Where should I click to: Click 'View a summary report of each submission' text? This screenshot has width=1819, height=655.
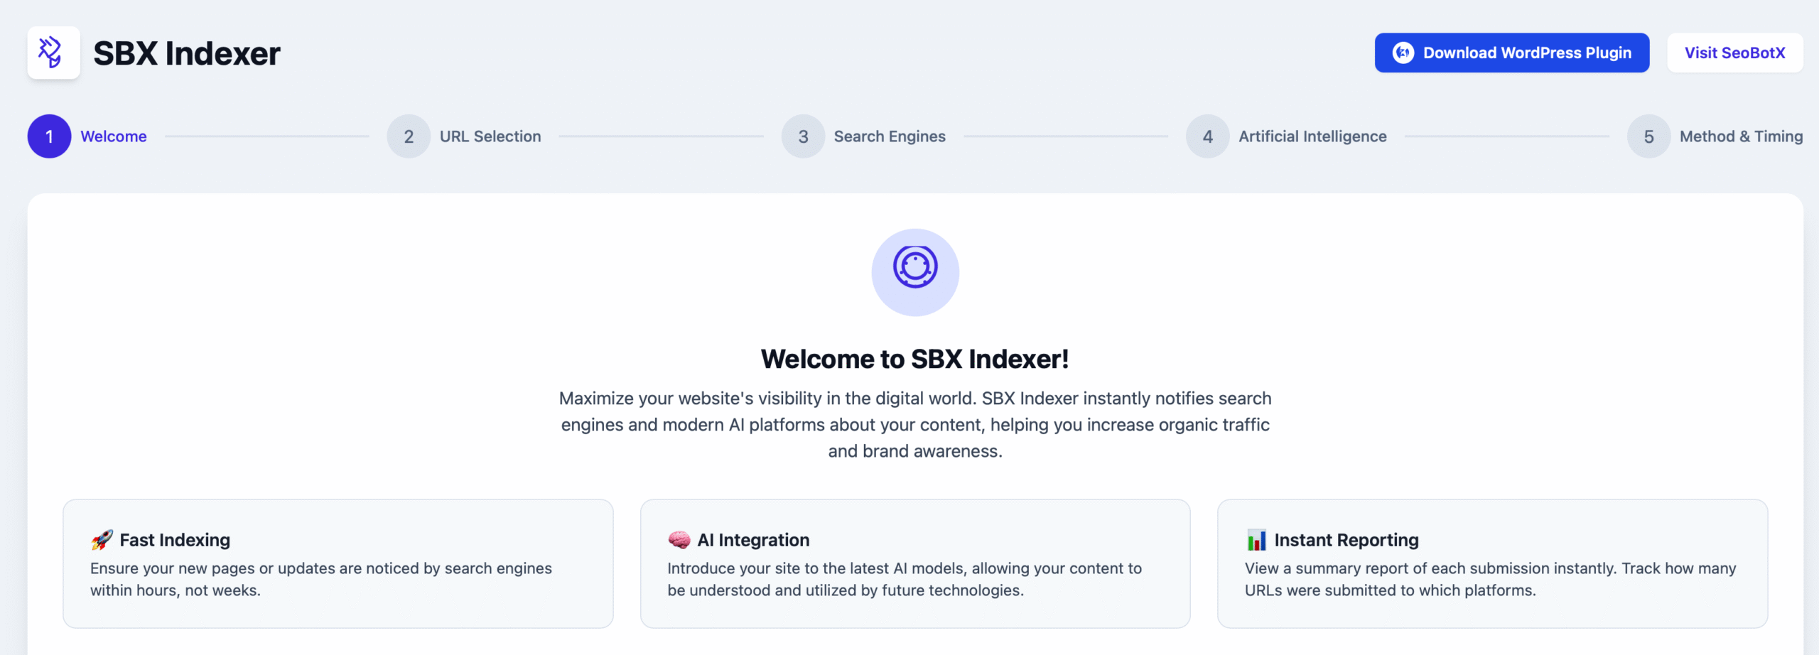[1490, 579]
